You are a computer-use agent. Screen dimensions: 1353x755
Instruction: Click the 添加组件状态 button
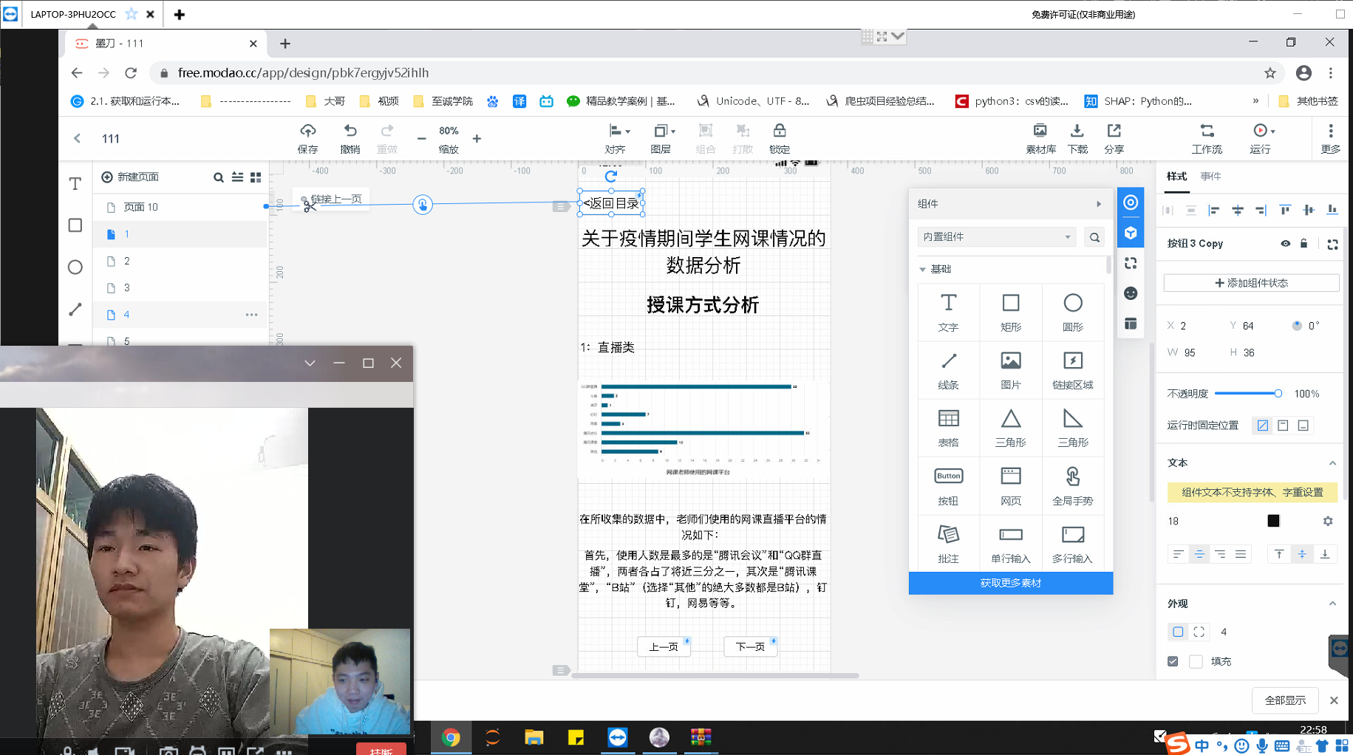tap(1251, 283)
